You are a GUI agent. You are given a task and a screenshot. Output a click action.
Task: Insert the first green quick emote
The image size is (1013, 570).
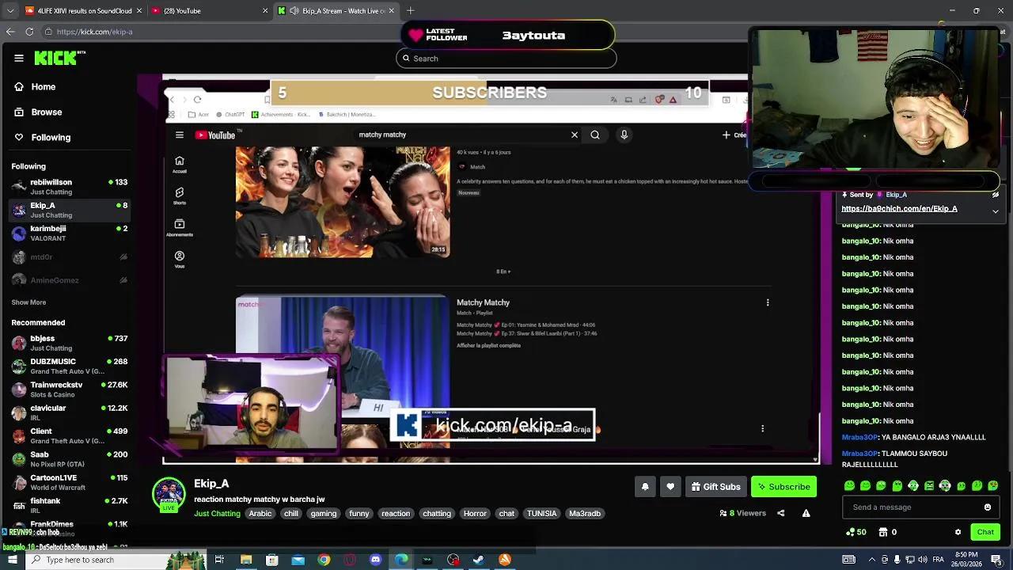[849, 486]
